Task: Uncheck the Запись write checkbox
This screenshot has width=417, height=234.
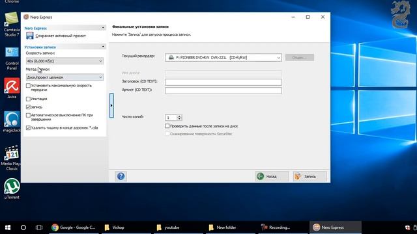Action: (28, 107)
